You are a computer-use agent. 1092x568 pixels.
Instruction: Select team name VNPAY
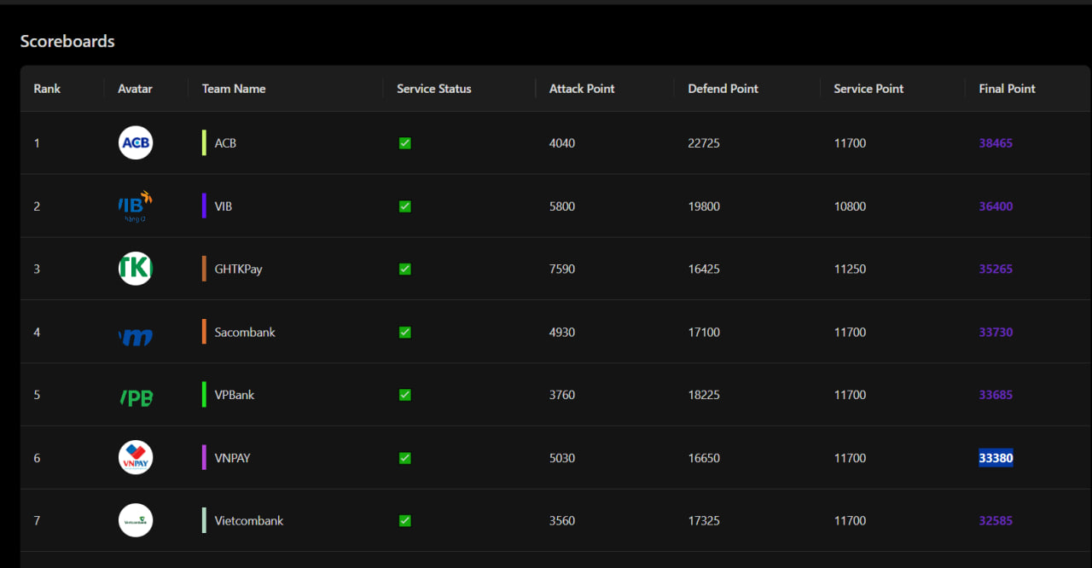point(232,458)
